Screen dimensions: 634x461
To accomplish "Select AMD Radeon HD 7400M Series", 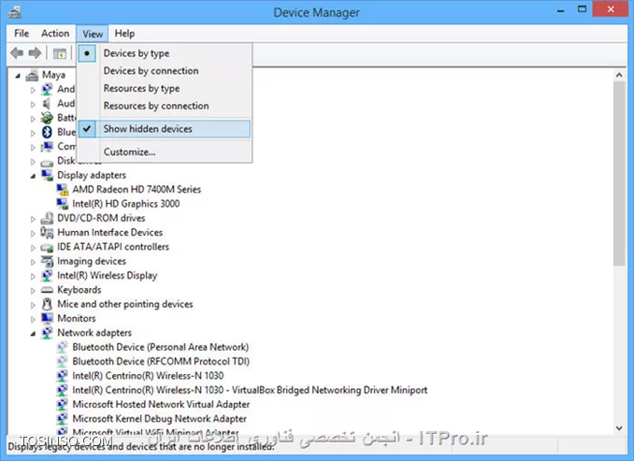I will click(137, 189).
